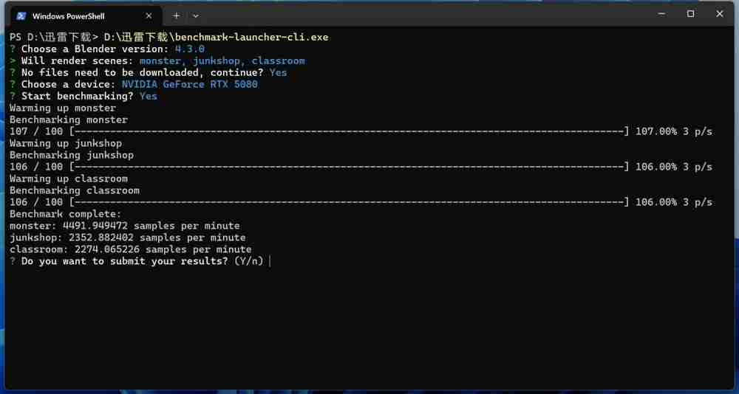Close the Windows PowerShell tab
The height and width of the screenshot is (394, 739).
click(149, 15)
